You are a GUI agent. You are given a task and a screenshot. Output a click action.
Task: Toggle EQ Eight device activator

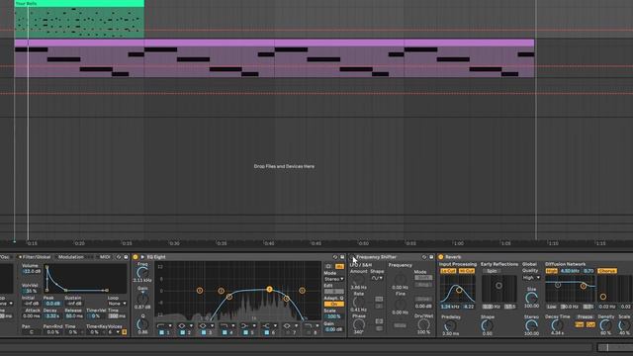(136, 257)
